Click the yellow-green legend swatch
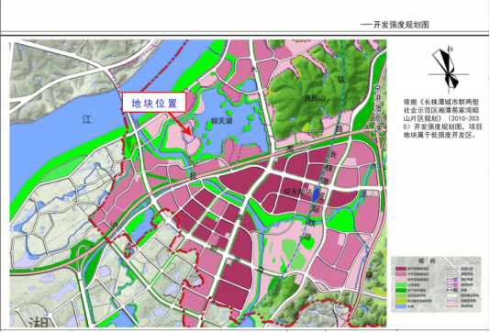Viewport: 490px width, 332px height. [401, 301]
